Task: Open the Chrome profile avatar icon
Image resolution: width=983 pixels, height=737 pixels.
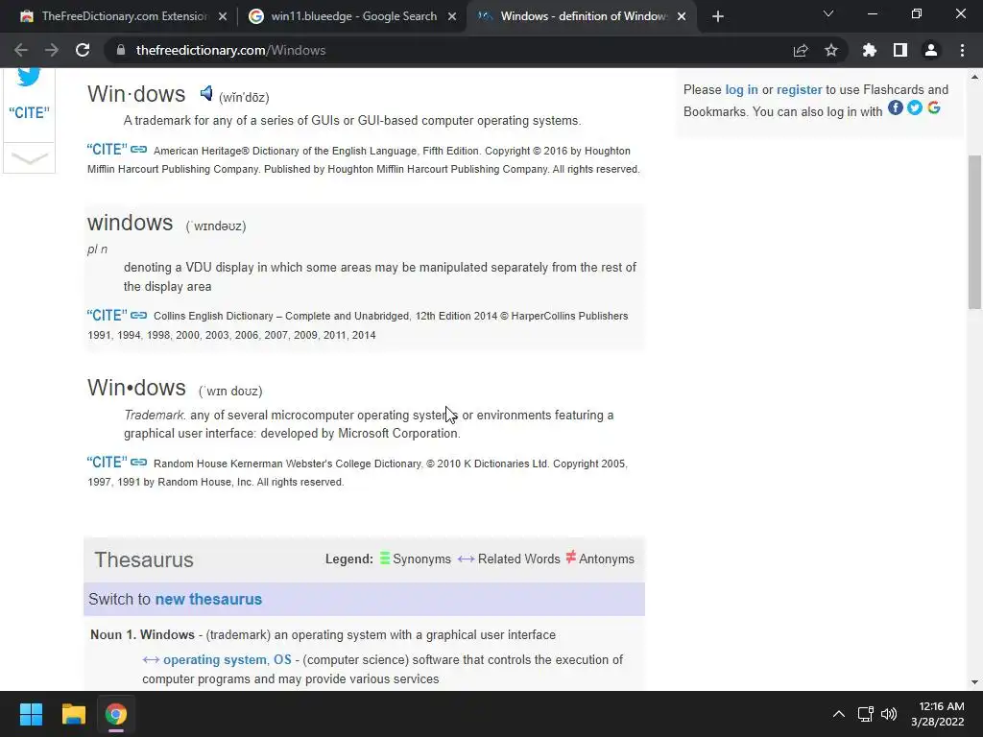Action: pos(931,50)
